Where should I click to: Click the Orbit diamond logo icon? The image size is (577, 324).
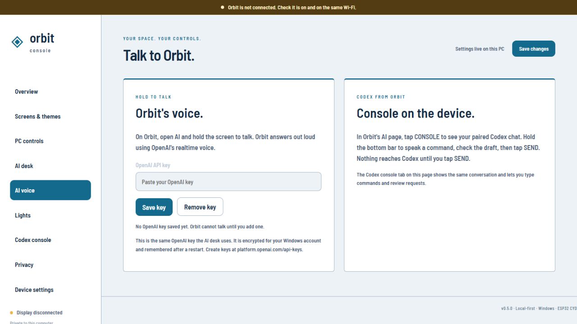(17, 42)
